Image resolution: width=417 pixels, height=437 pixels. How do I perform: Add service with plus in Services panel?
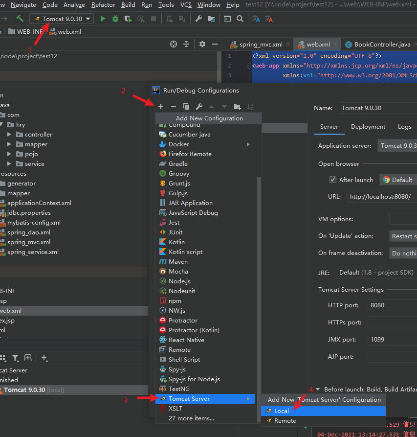point(44,358)
